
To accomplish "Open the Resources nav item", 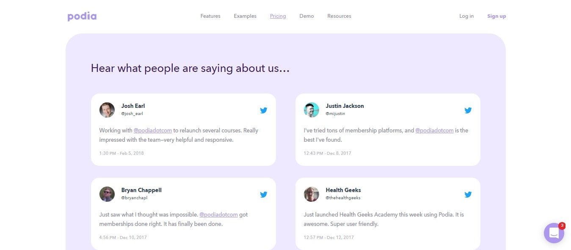I will [339, 16].
